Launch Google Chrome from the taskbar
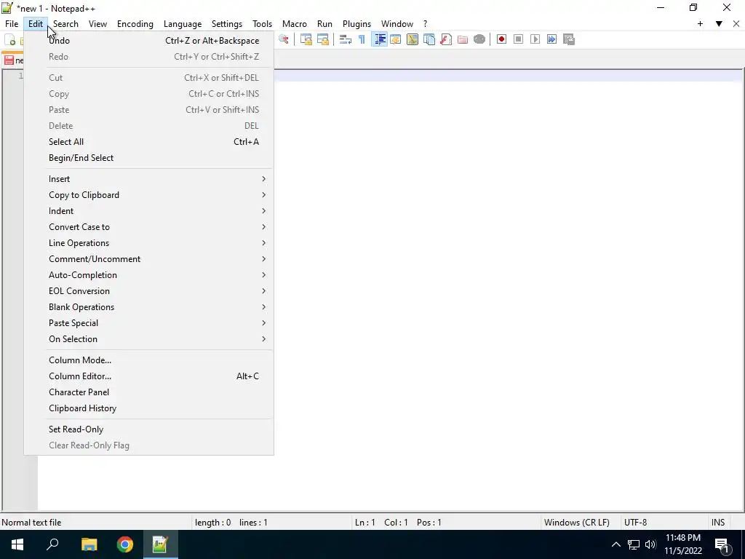Image resolution: width=745 pixels, height=559 pixels. (x=125, y=544)
